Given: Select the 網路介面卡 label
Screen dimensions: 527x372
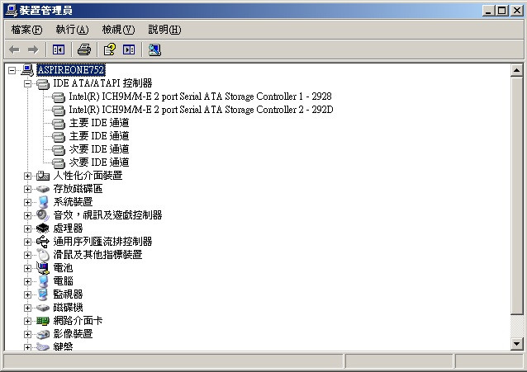Looking at the screenshot, I should tap(78, 320).
